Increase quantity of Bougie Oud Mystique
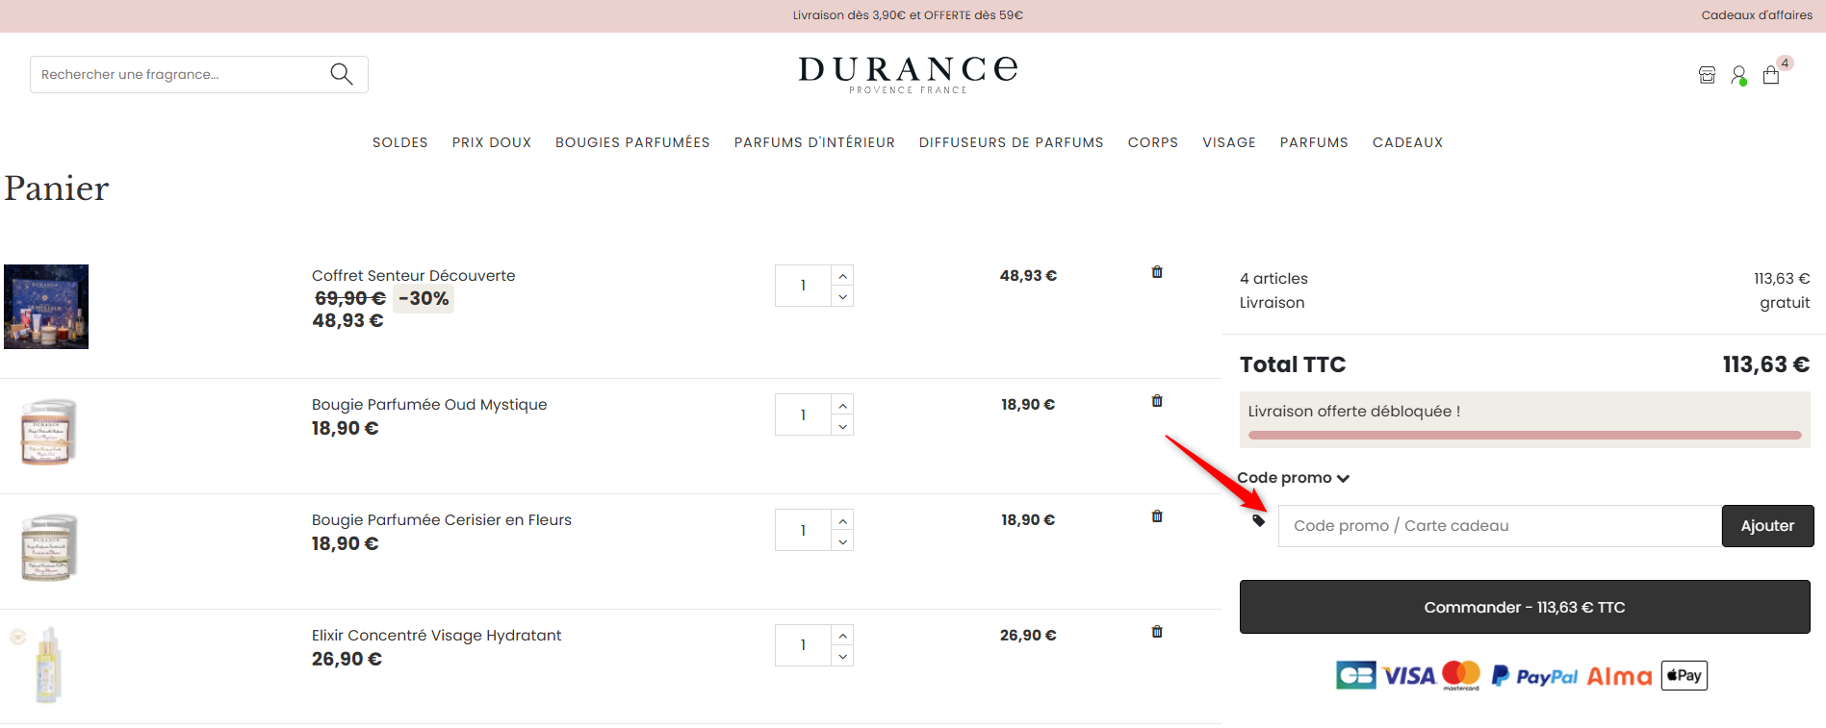Screen dimensions: 1826x728 point(842,405)
